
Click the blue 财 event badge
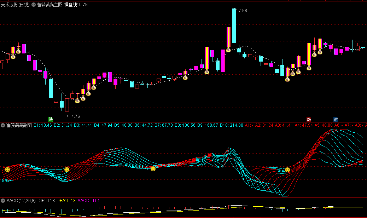pyautogui.click(x=336, y=119)
